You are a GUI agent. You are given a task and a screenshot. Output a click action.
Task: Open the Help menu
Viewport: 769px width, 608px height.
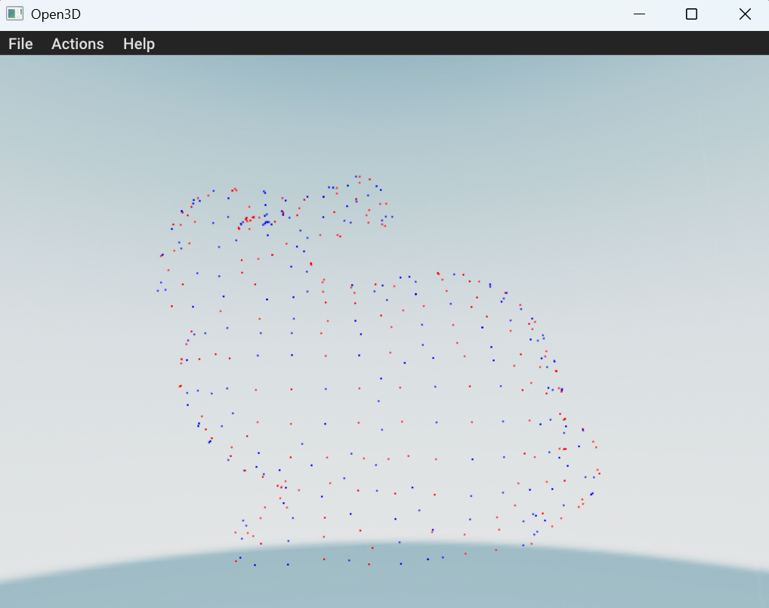[139, 44]
